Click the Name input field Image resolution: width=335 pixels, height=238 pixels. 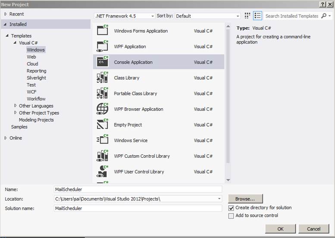click(x=138, y=189)
